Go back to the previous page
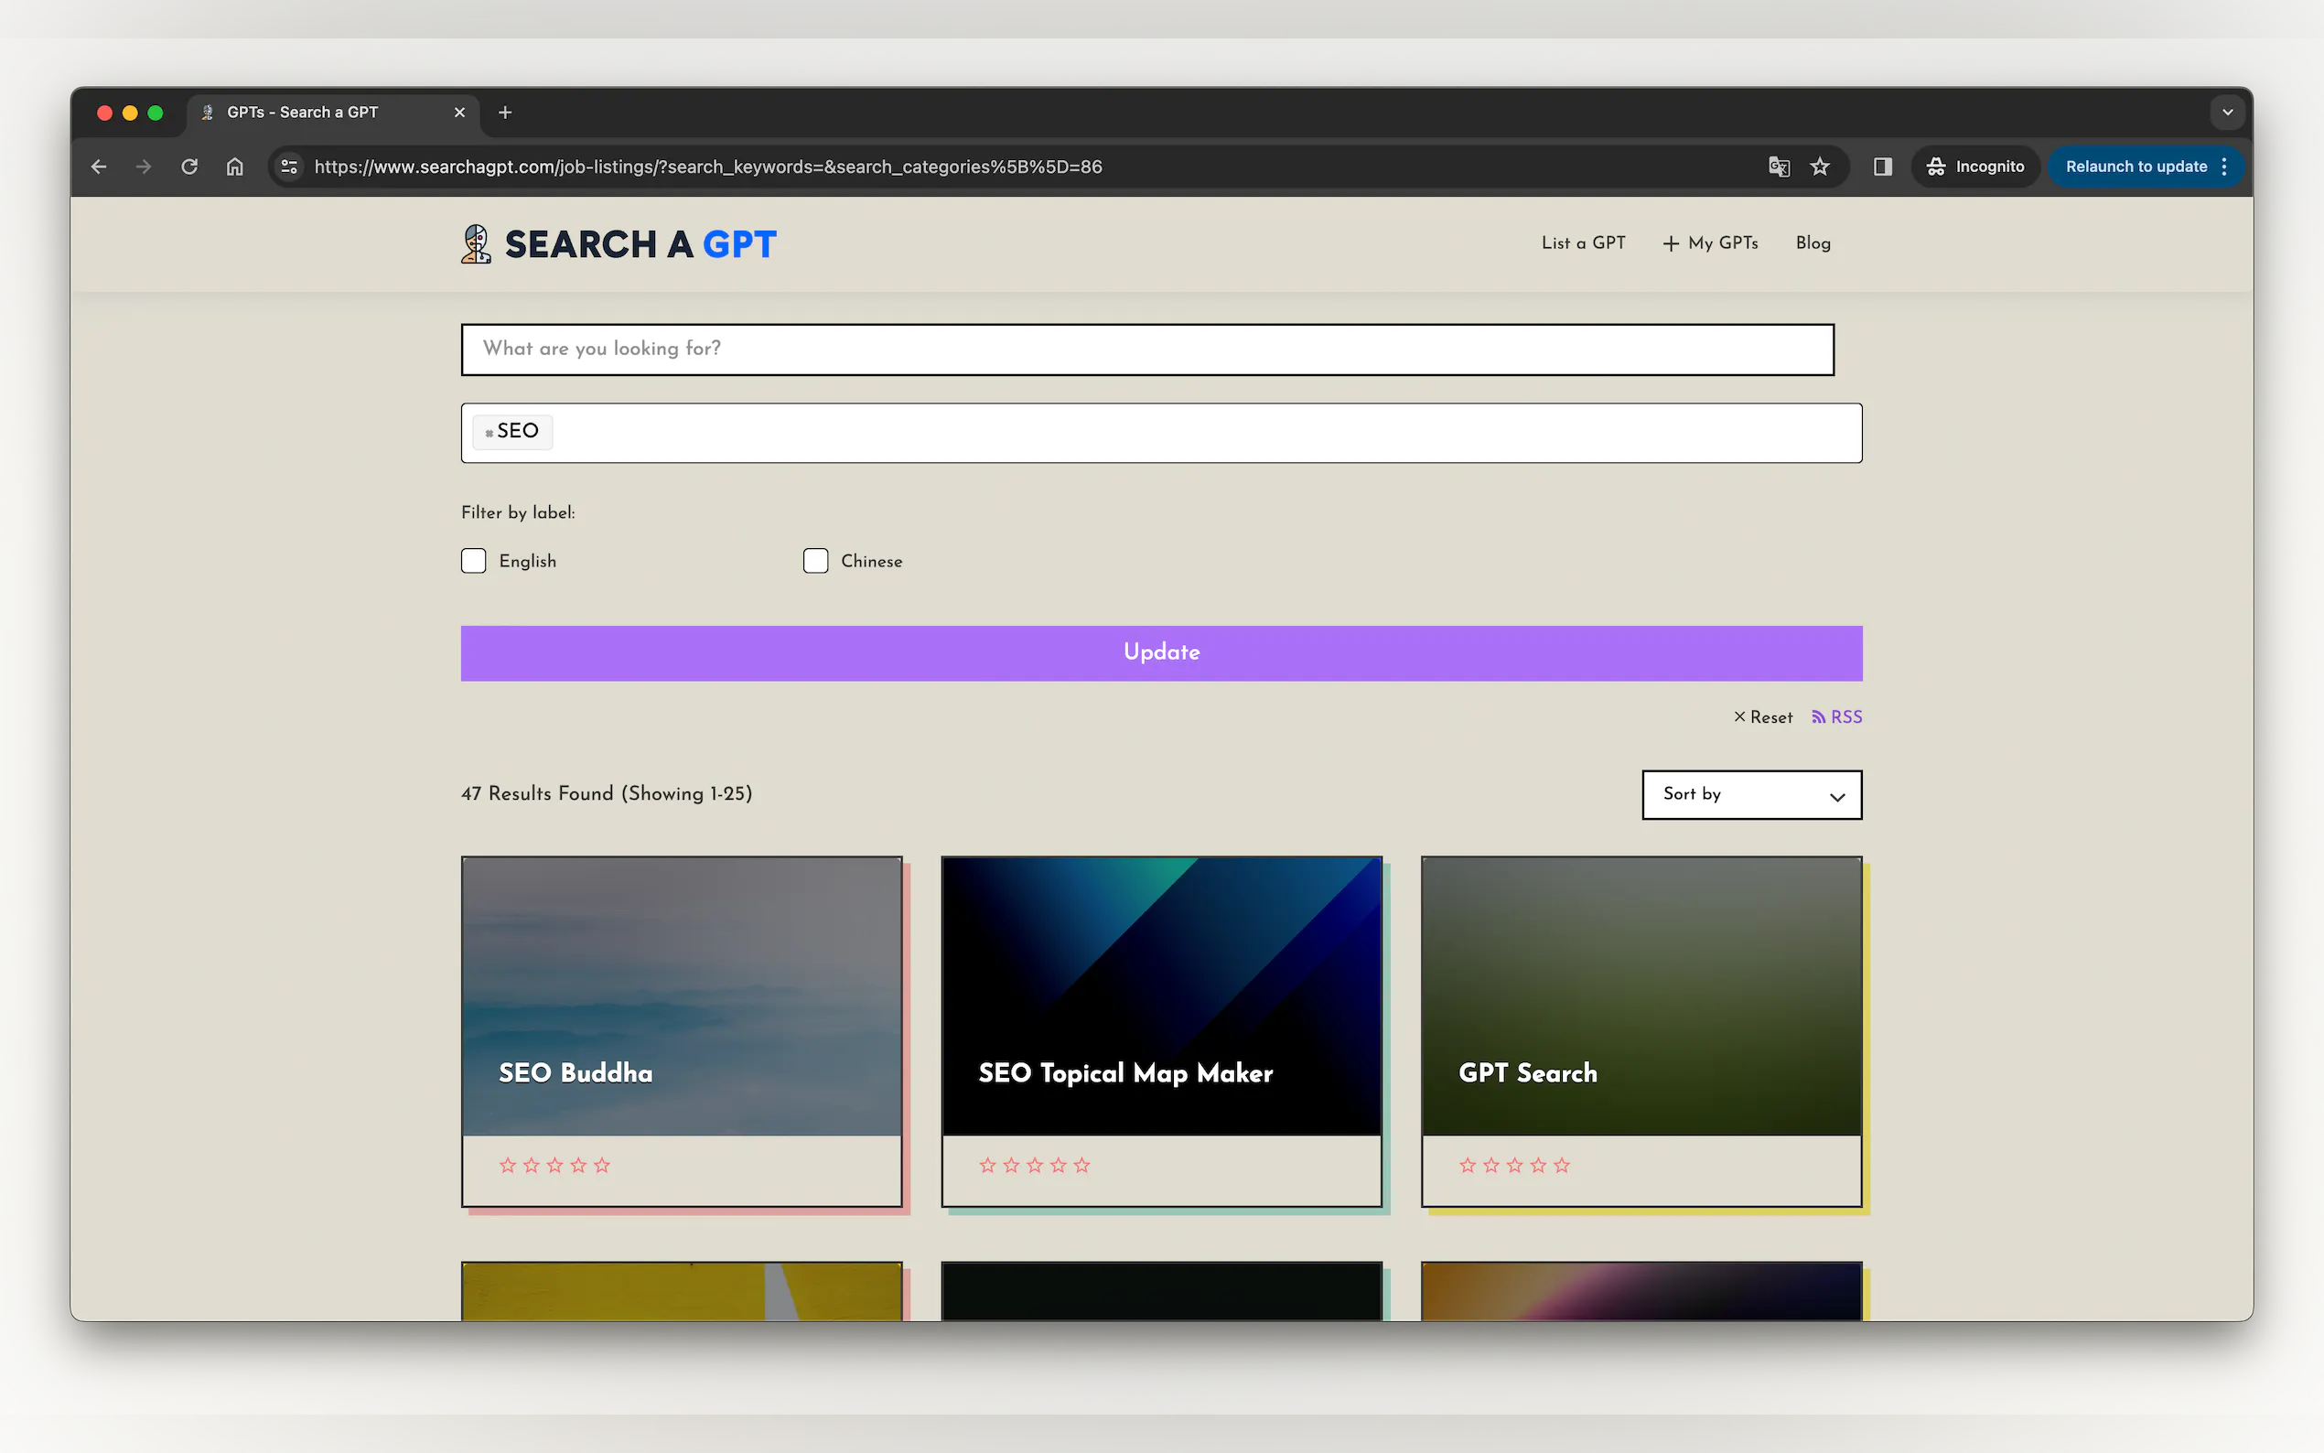Viewport: 2324px width, 1453px height. (99, 167)
